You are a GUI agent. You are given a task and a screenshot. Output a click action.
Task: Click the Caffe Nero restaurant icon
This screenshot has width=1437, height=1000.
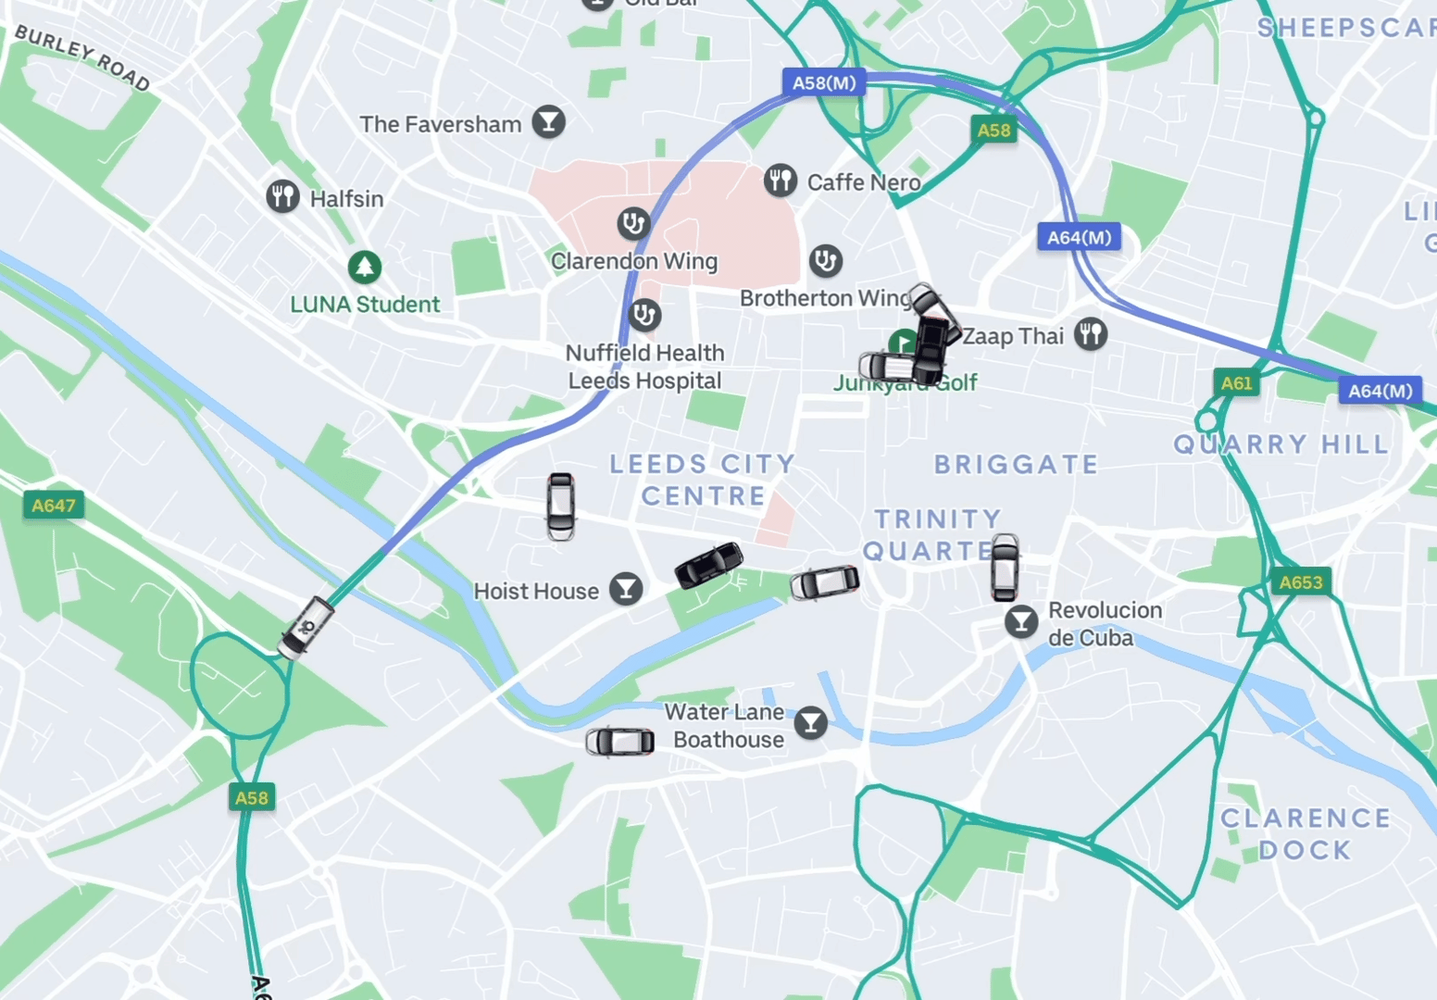[x=781, y=180]
